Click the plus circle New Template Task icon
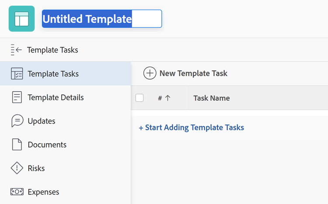Viewport: 328px width, 204px height. pos(150,73)
